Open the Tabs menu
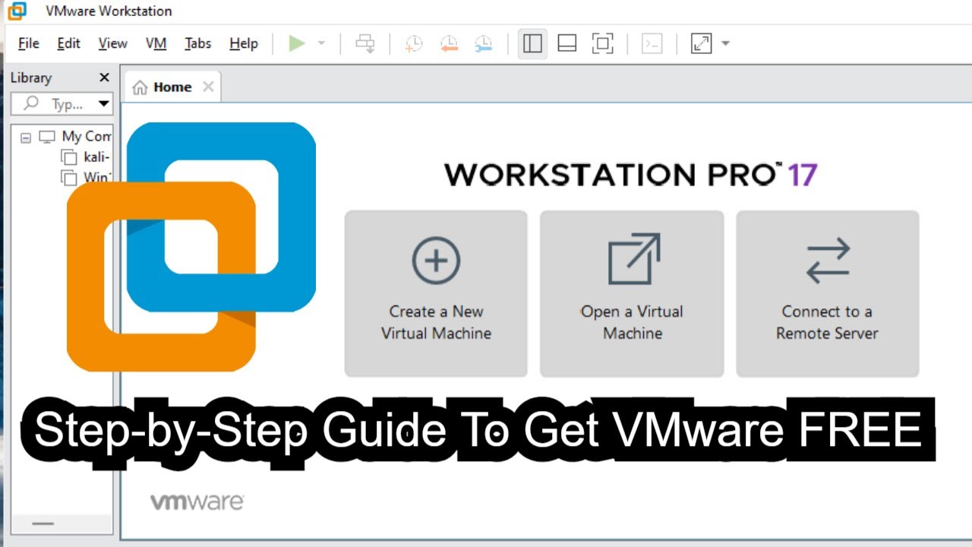972x547 pixels. coord(197,43)
